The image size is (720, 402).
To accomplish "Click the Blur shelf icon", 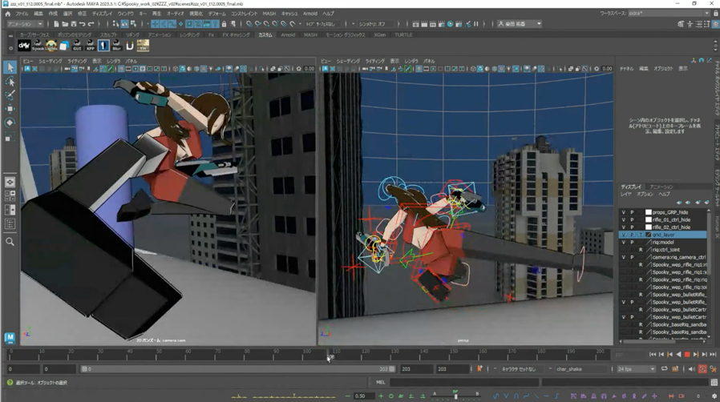I will [x=117, y=46].
